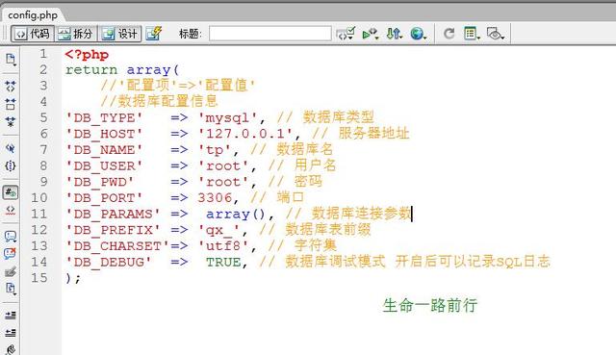Toggle line numbers icon
Image resolution: width=616 pixels, height=355 pixels.
click(x=11, y=192)
